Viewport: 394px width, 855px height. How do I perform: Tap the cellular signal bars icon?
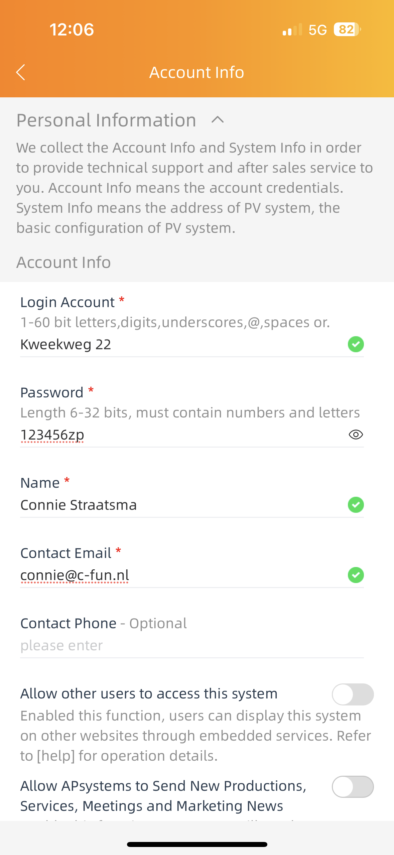coord(292,29)
